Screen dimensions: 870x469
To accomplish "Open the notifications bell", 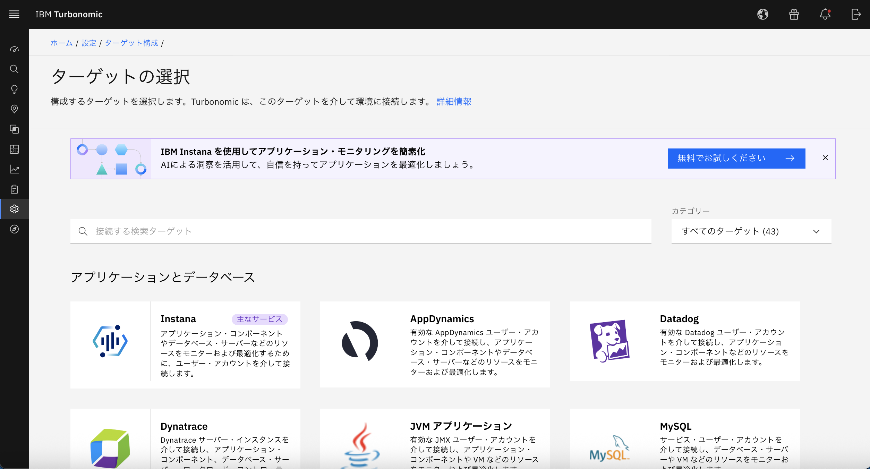I will click(x=825, y=14).
